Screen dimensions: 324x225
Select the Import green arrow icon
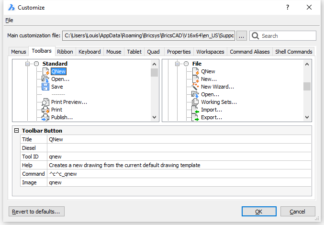[x=195, y=110]
